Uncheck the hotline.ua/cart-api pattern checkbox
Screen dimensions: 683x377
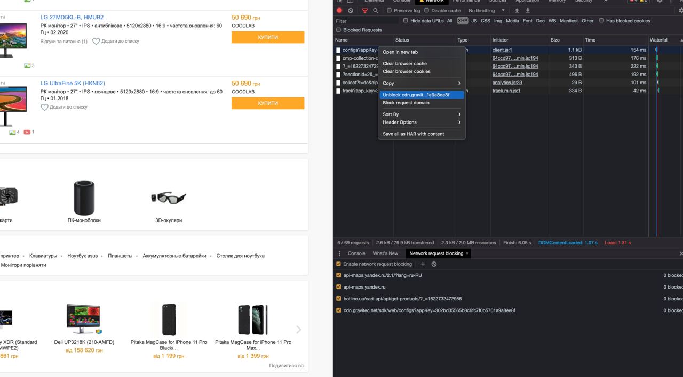[338, 299]
